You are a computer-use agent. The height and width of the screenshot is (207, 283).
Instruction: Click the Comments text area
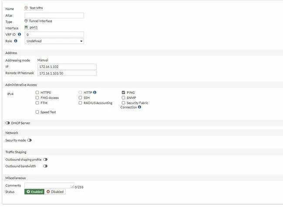[x=49, y=186]
